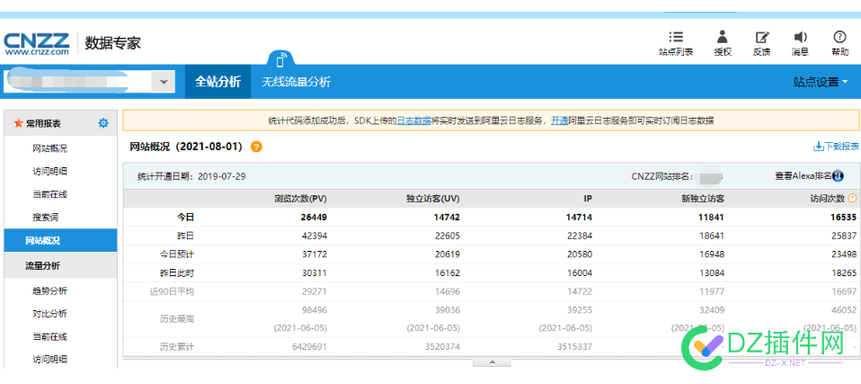This screenshot has height=384, width=861.
Task: Click the historical peak PV 98496
Action: [314, 310]
